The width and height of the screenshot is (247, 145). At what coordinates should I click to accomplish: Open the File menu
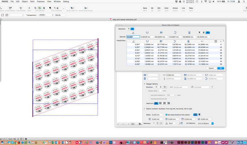coord(12,2)
